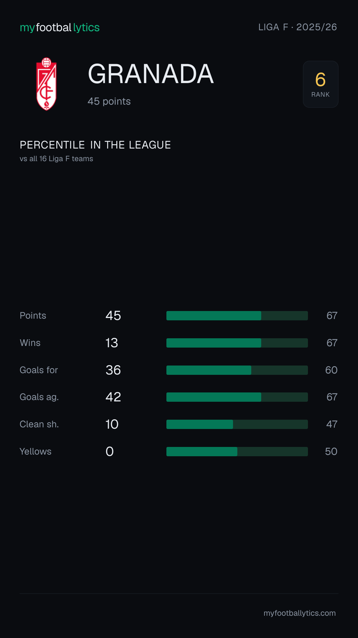The image size is (358, 638).
Task: Click the Percentile in the League heading
Action: click(x=95, y=145)
